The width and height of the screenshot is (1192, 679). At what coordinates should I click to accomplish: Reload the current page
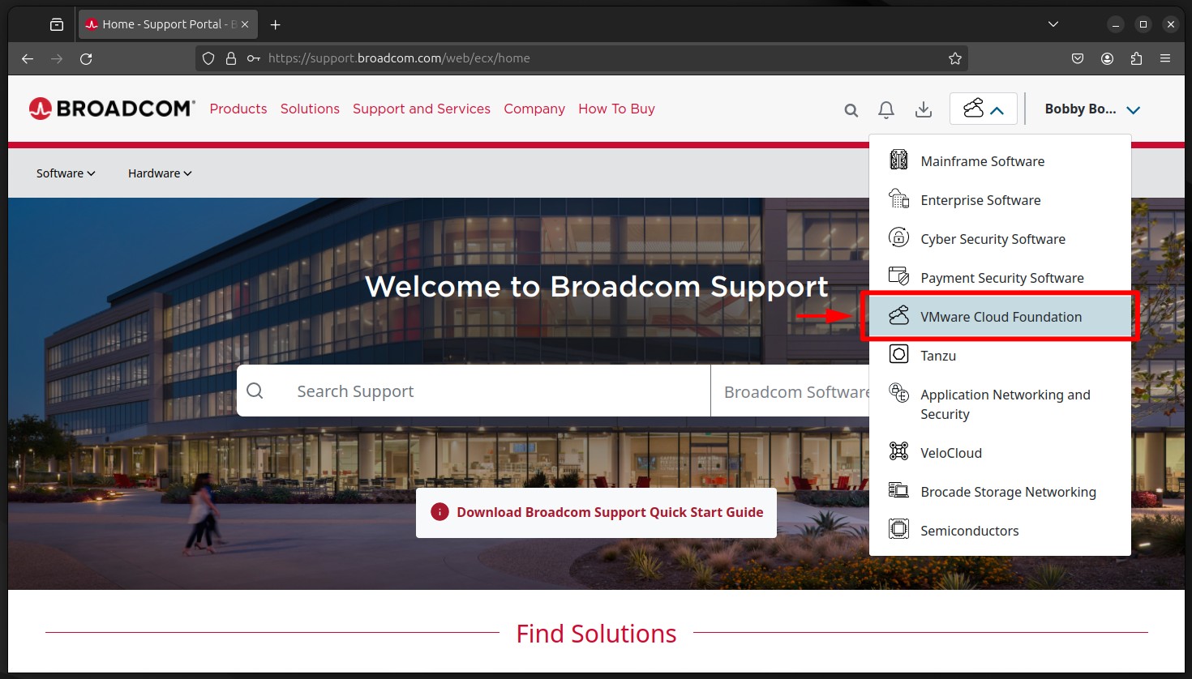pyautogui.click(x=86, y=58)
